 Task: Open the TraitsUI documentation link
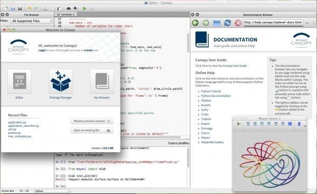click(206, 119)
